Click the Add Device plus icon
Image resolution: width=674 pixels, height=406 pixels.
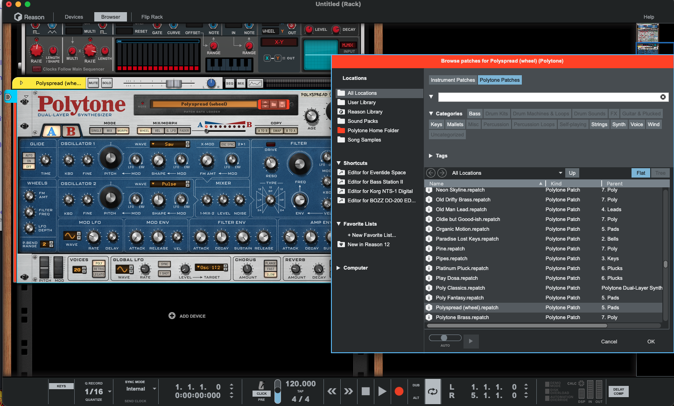coord(172,316)
